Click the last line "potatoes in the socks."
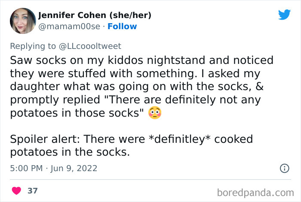The height and width of the screenshot is (202, 301). [69, 153]
